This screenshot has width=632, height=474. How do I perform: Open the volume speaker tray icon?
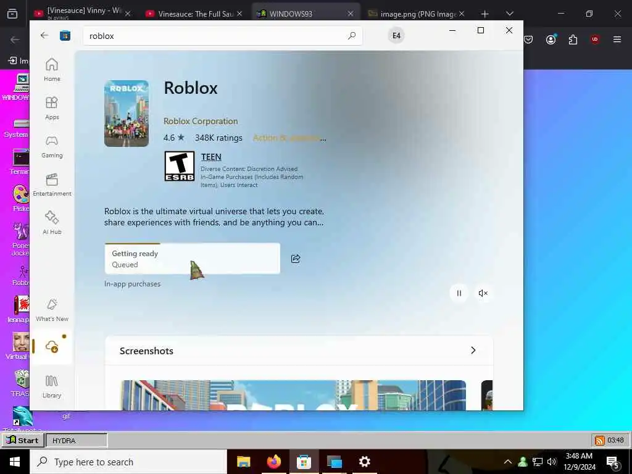pos(552,462)
